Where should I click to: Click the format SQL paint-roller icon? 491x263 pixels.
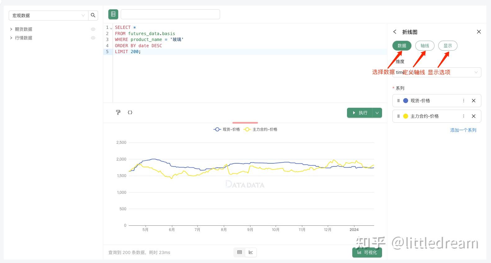pyautogui.click(x=118, y=112)
